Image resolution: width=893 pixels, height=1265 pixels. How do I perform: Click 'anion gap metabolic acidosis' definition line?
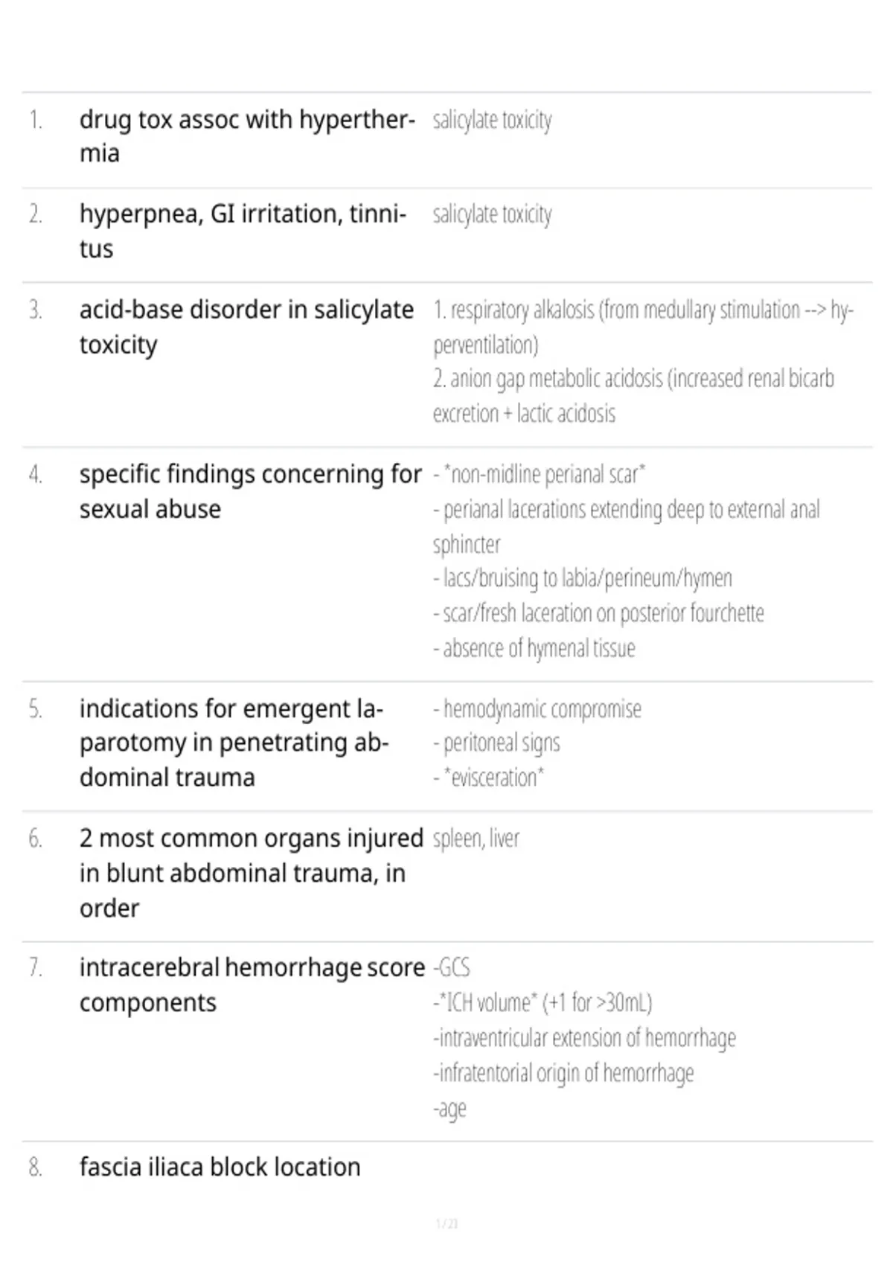click(x=633, y=396)
